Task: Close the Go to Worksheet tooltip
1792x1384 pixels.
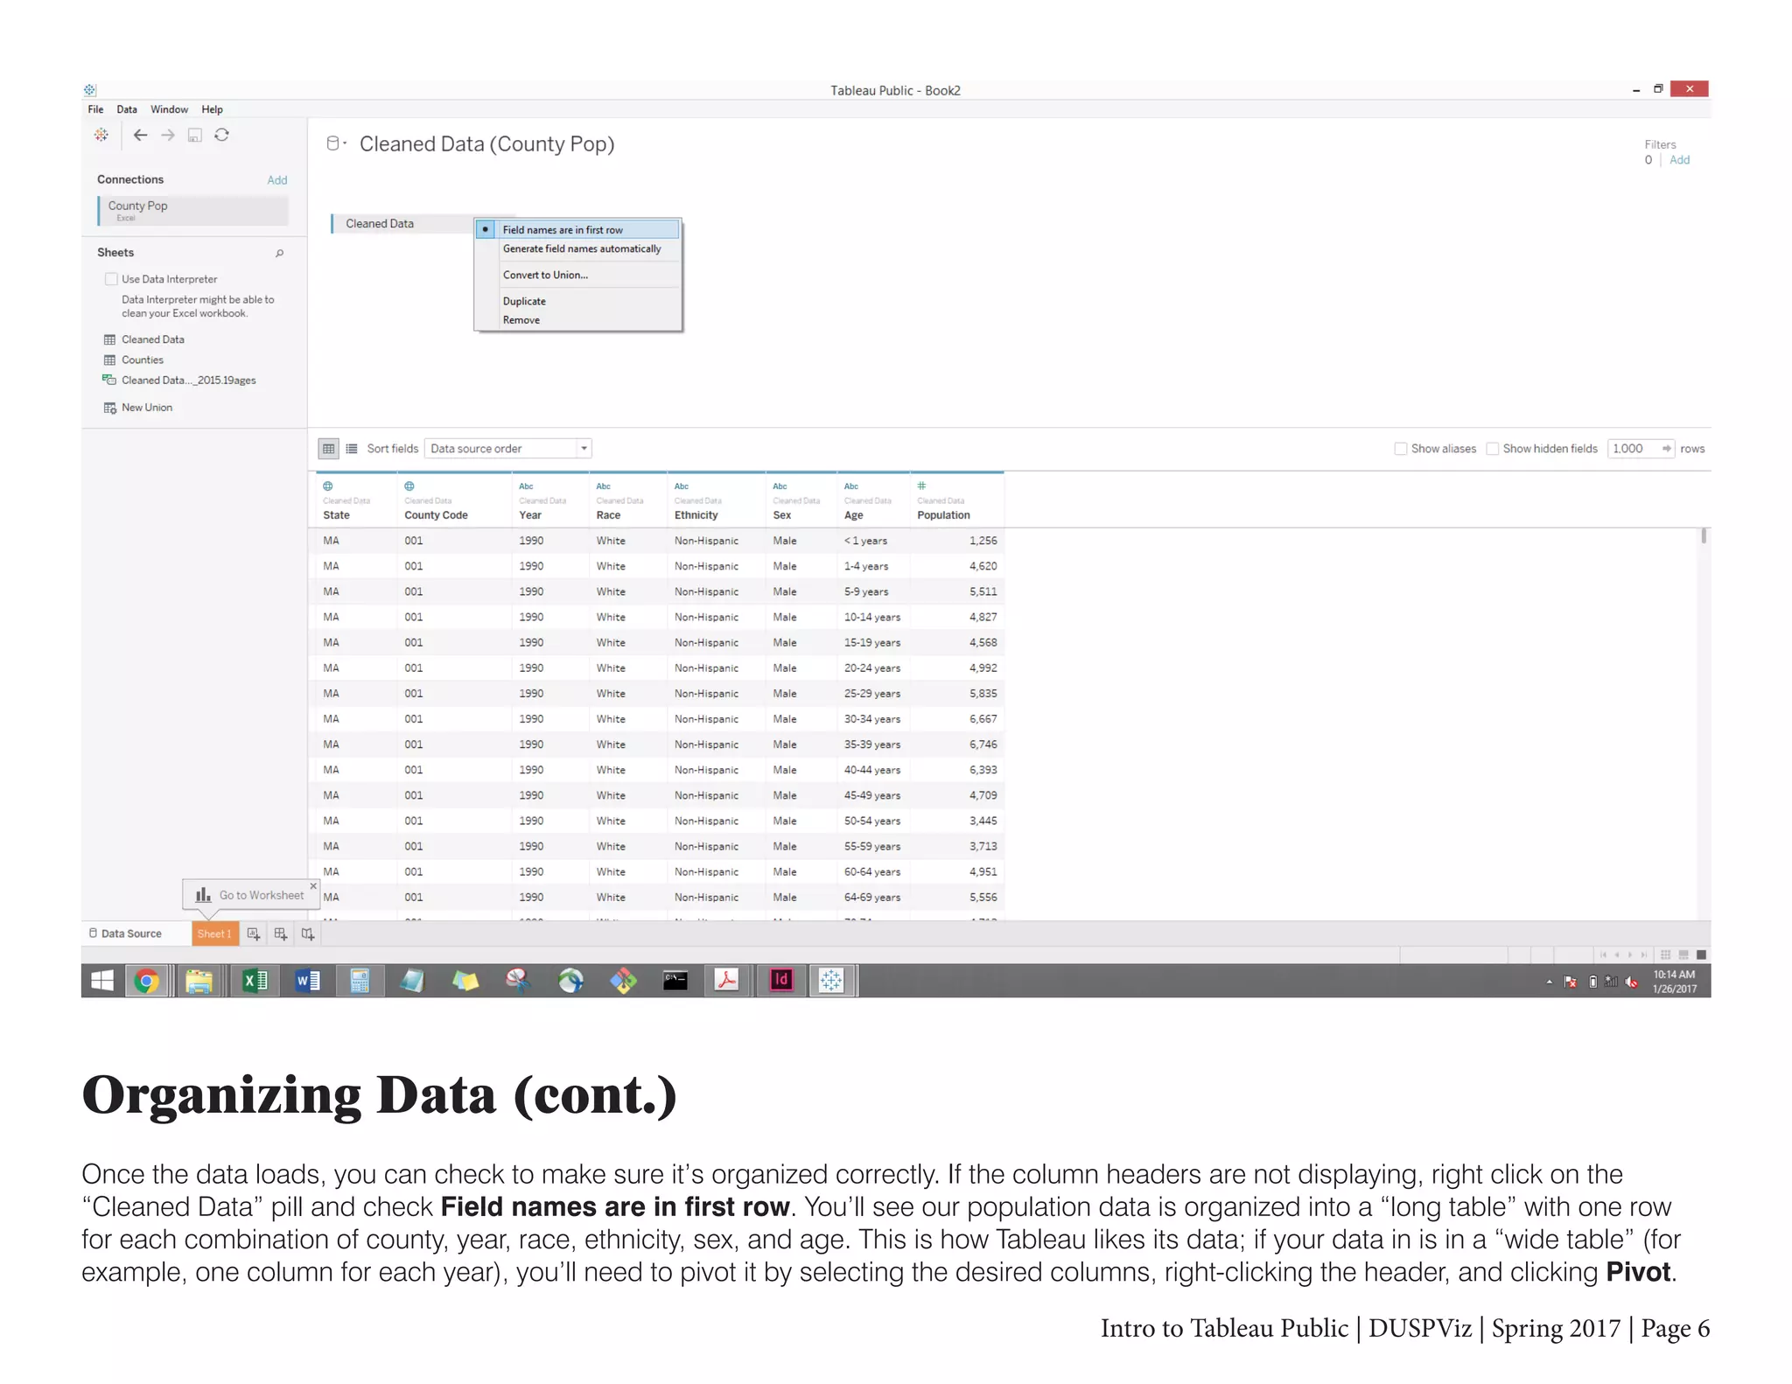Action: [313, 886]
